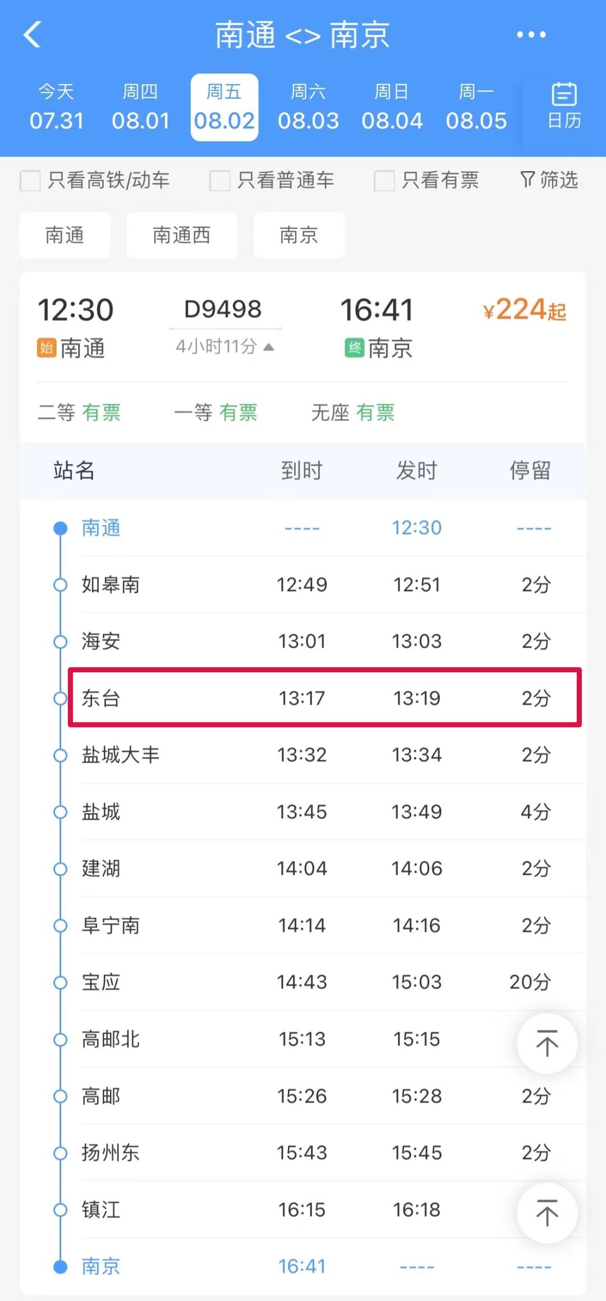
Task: Select the Friday 08.02 date tab
Action: [x=224, y=107]
